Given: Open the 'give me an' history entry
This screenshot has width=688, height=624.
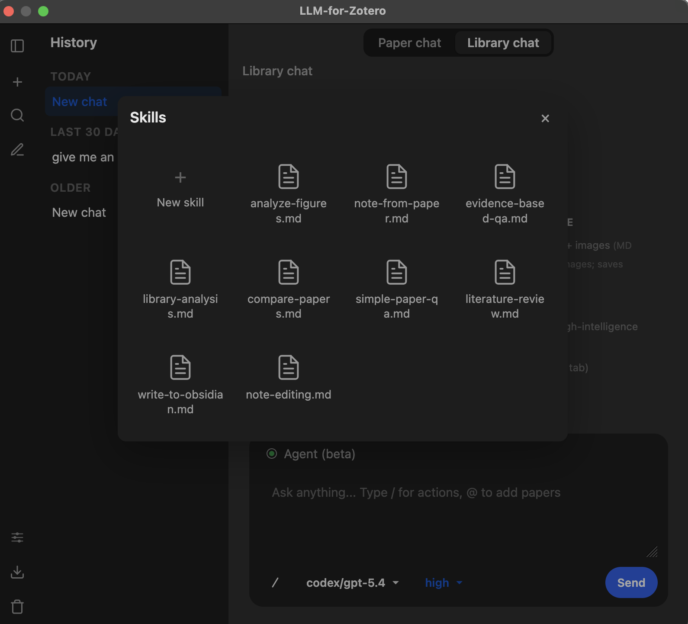Looking at the screenshot, I should coord(83,157).
